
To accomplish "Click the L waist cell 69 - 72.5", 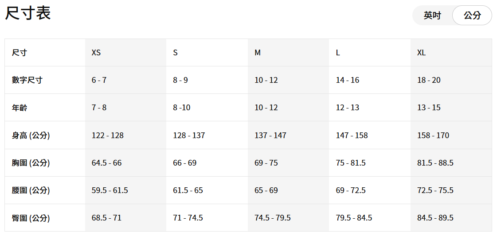I will coord(351,190).
